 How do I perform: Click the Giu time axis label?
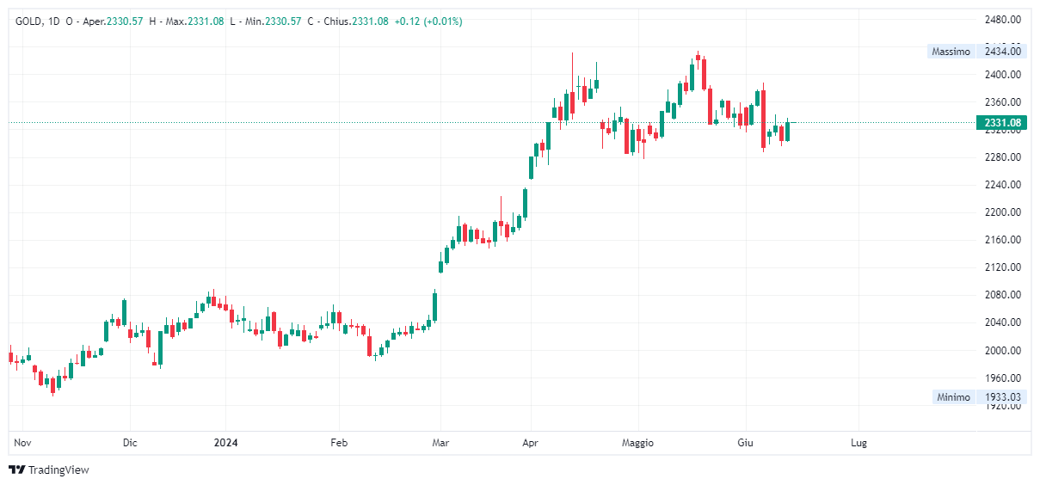pos(745,444)
